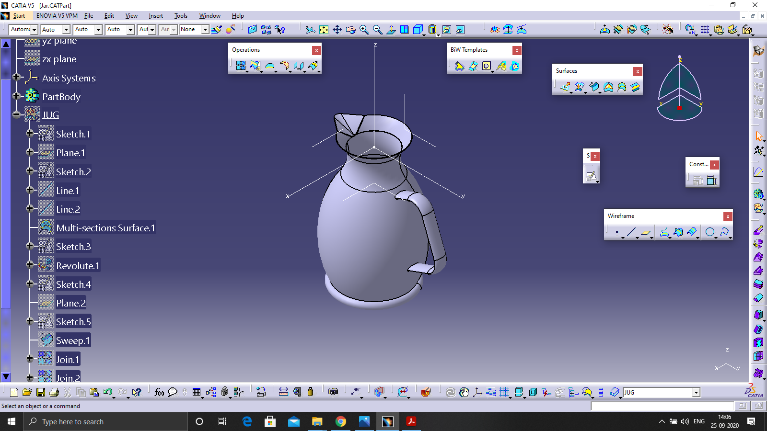Open the Tools menu
The height and width of the screenshot is (431, 767).
click(x=181, y=16)
